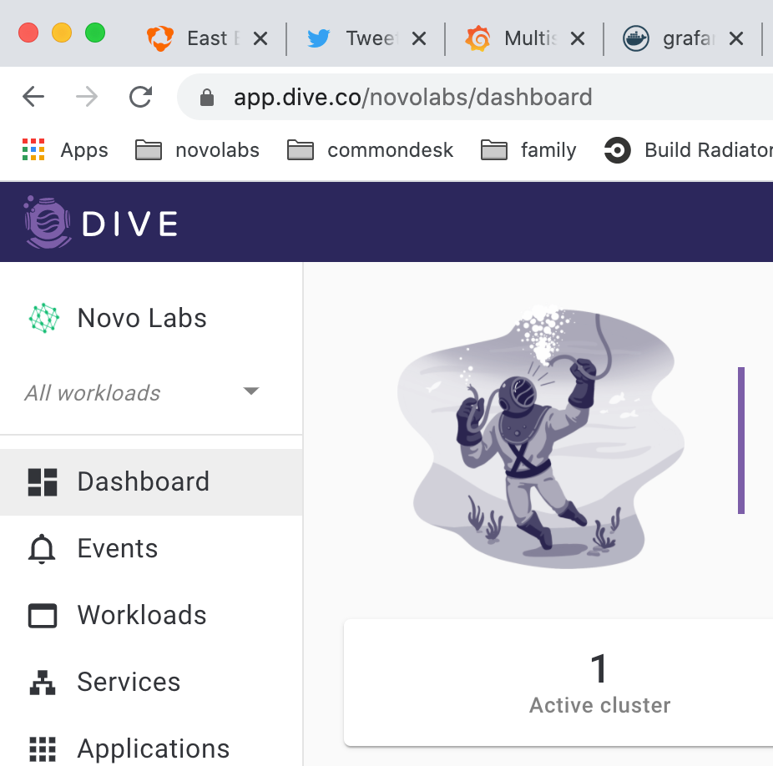Open Services in the sidebar
Viewport: 773px width, 766px height.
point(151,683)
